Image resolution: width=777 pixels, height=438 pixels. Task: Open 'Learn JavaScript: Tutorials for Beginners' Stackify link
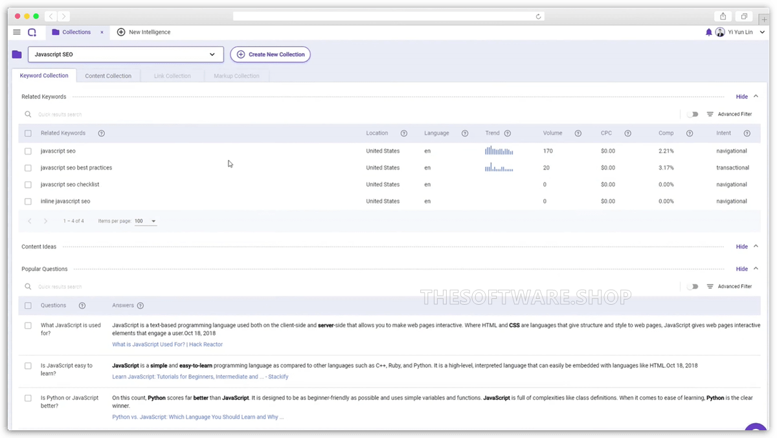[200, 377]
